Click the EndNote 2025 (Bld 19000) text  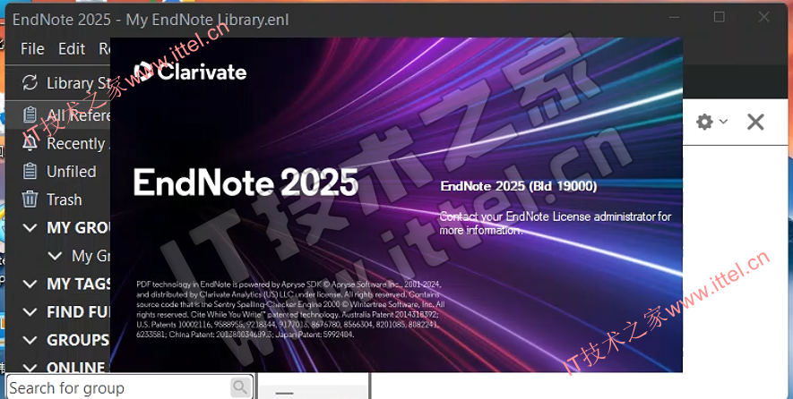[519, 186]
